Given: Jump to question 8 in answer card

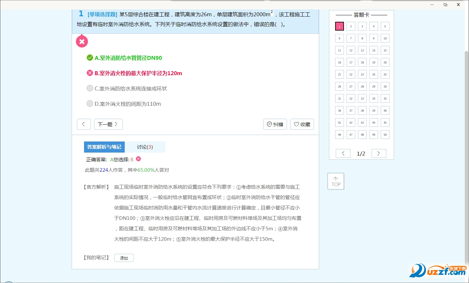Looking at the screenshot, I should click(x=362, y=38).
